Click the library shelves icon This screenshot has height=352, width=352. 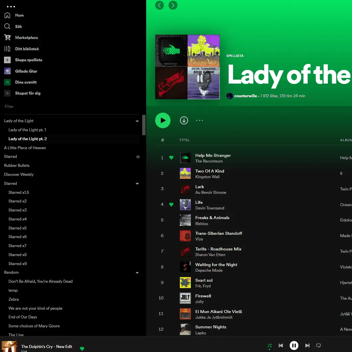point(7,49)
